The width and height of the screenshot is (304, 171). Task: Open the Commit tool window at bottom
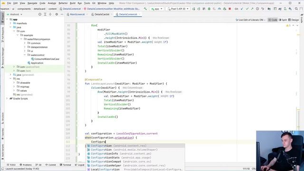coord(51,165)
